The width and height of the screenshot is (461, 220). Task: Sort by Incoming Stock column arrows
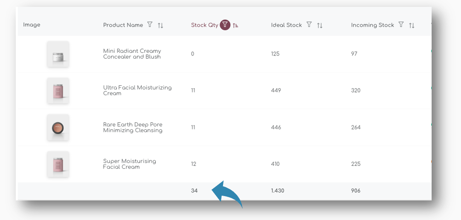(x=412, y=25)
